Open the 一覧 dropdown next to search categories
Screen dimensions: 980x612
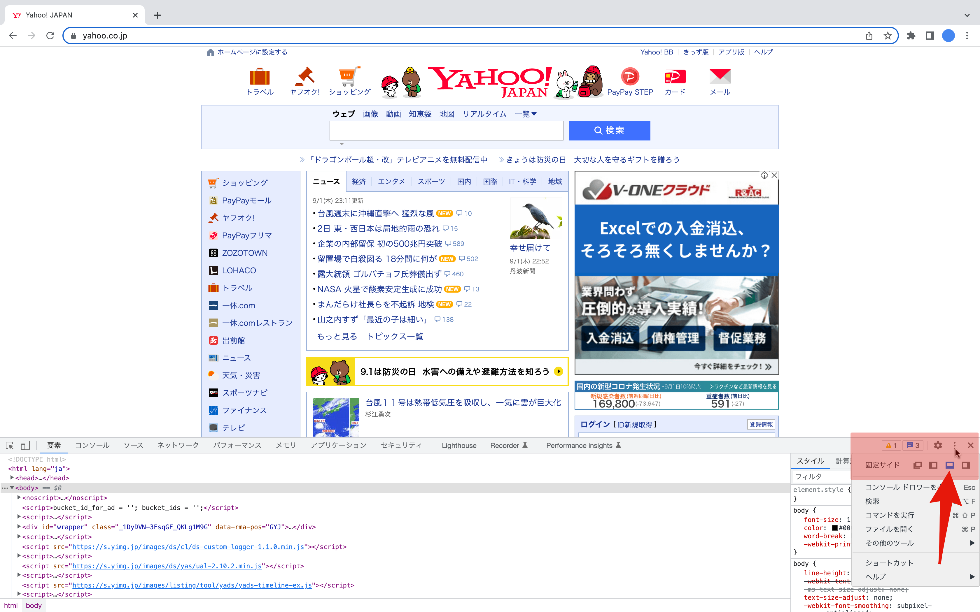525,114
